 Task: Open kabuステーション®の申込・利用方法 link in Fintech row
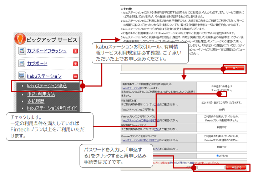tap(141, 120)
